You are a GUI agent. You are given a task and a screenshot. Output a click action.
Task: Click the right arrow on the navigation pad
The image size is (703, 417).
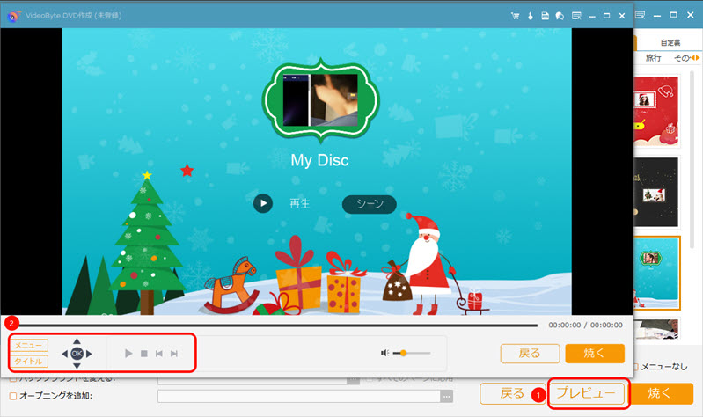89,354
